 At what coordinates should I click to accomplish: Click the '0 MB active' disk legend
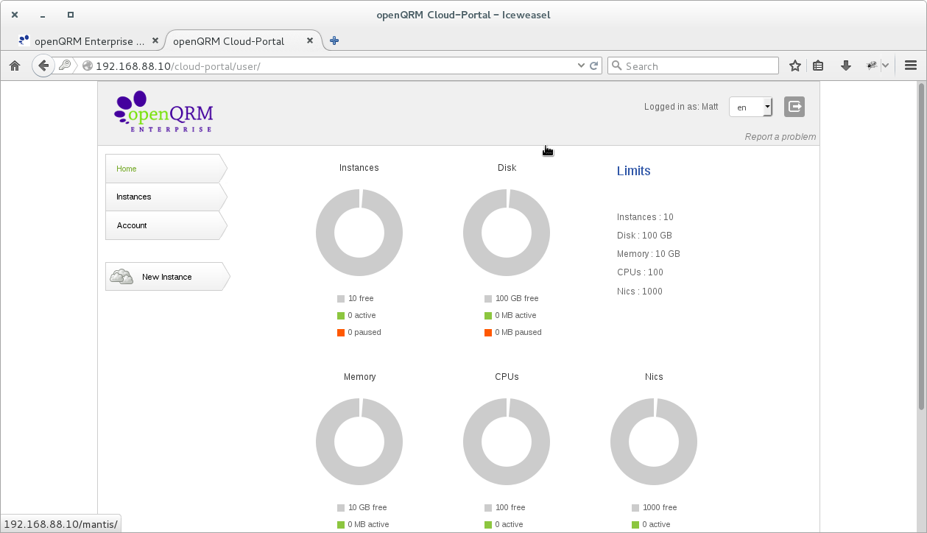click(x=515, y=315)
